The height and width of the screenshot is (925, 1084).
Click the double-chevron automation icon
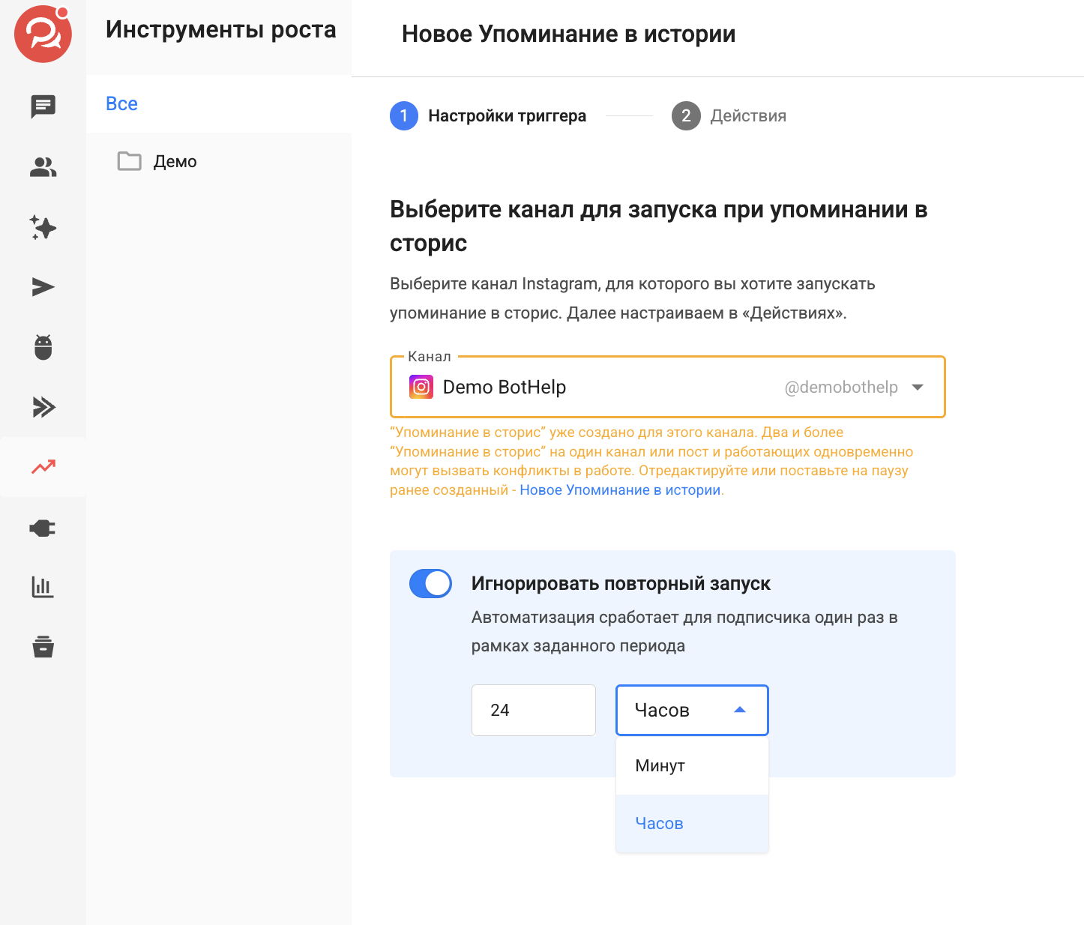43,407
